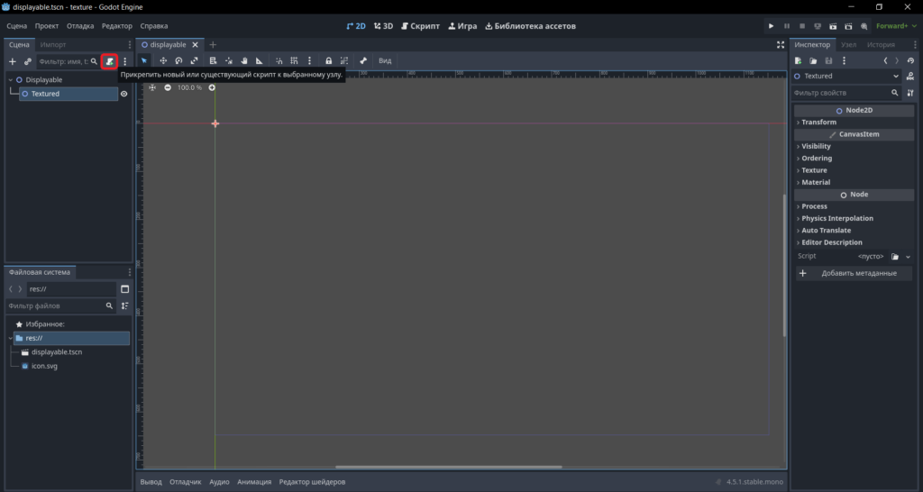This screenshot has width=923, height=492.
Task: Switch to the История tab
Action: 881,45
